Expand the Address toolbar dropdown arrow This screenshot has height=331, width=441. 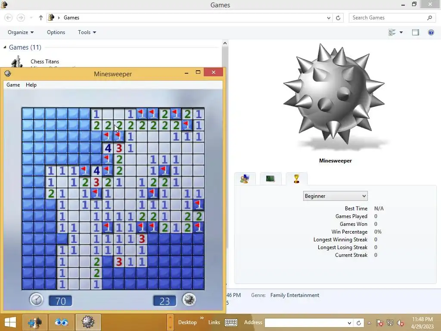tap(349, 323)
